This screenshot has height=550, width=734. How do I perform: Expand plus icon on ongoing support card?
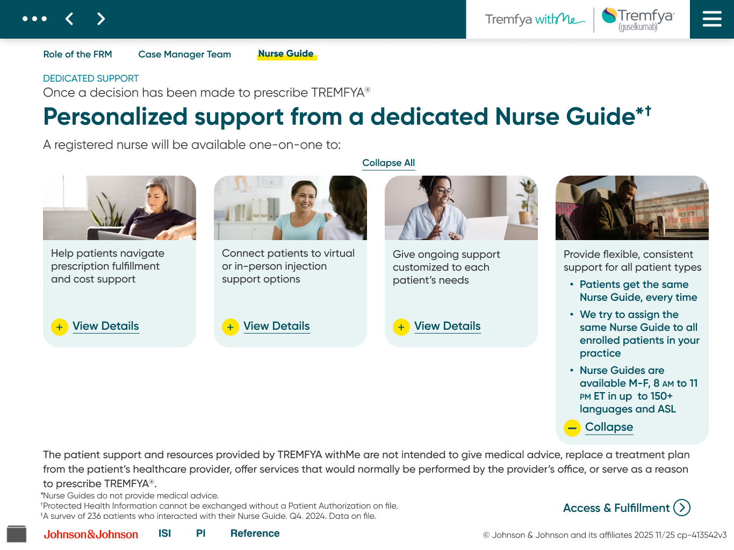401,327
